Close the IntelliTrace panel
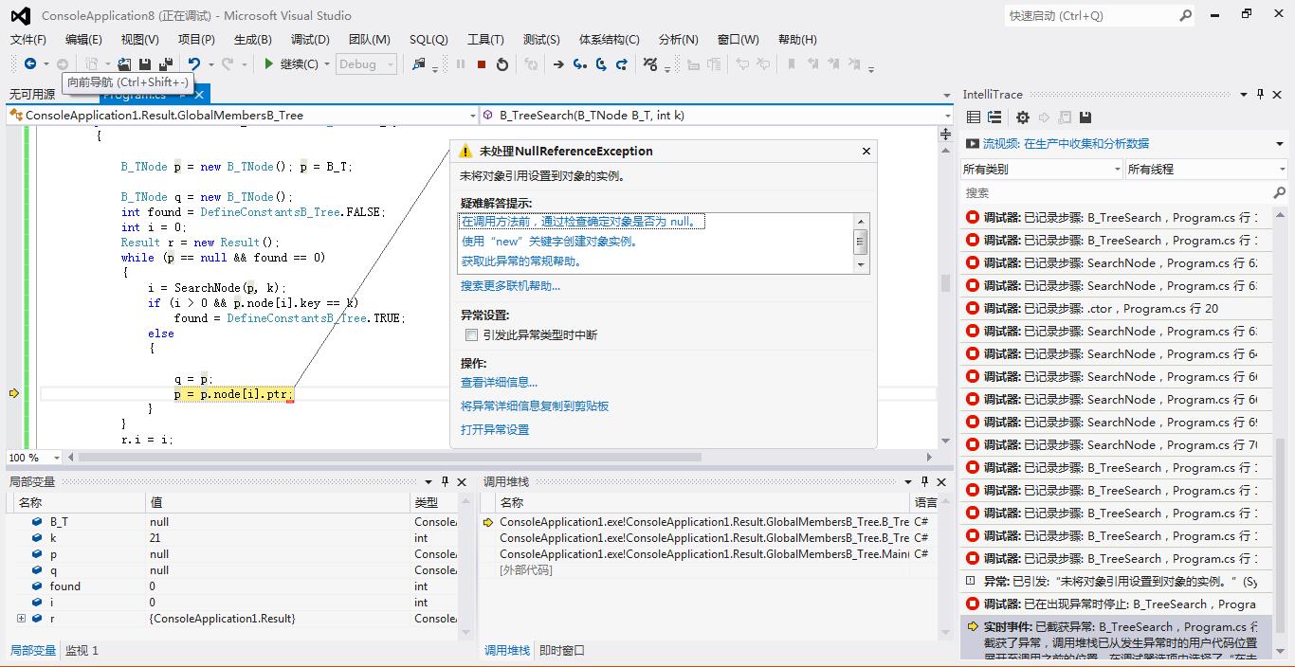This screenshot has width=1295, height=667. click(x=1278, y=94)
